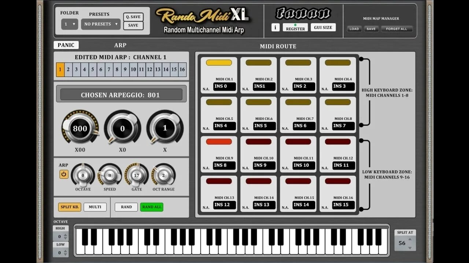Click the CHOSEN ARPEGGIO: 801 display
Screen dimensions: 469x263
coord(121,95)
